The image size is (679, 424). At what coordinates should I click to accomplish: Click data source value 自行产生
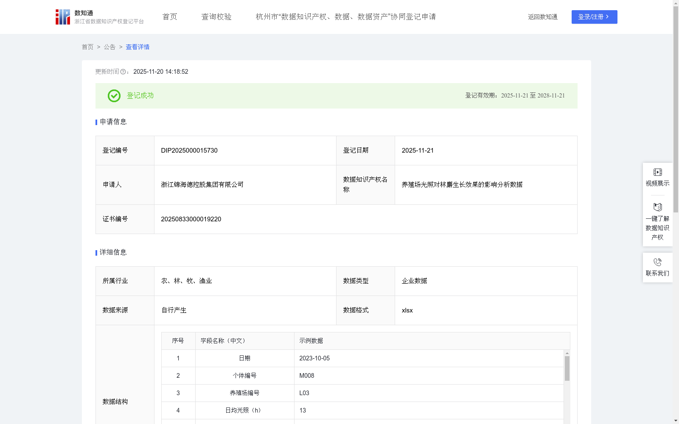174,310
